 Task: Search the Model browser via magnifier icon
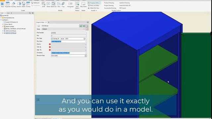[x=30, y=13]
